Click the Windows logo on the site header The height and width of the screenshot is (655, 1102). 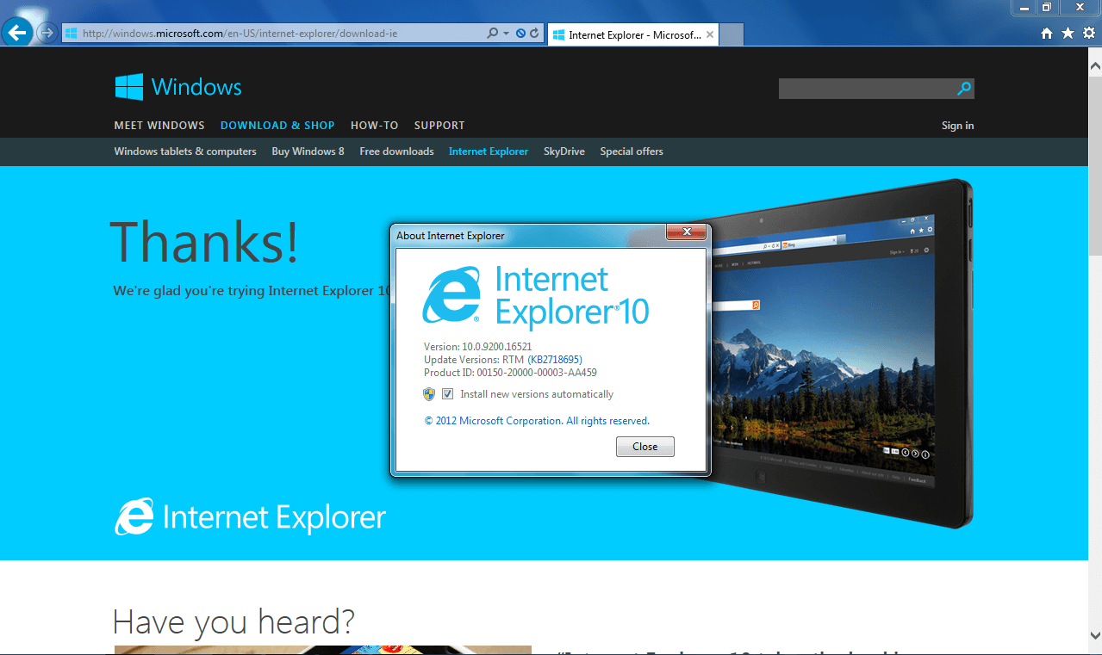coord(178,87)
